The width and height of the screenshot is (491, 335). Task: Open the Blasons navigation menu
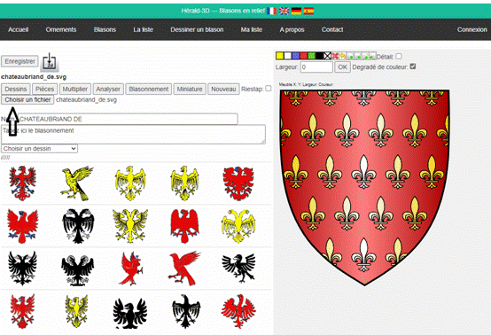tap(105, 30)
